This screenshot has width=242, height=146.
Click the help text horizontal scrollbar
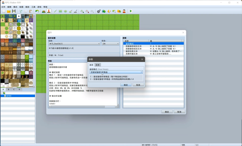tap(78, 106)
